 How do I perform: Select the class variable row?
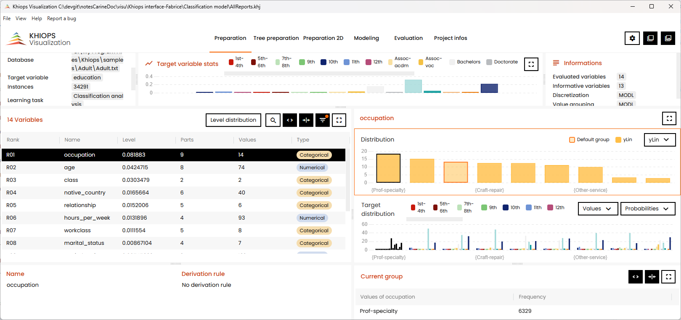tap(173, 180)
